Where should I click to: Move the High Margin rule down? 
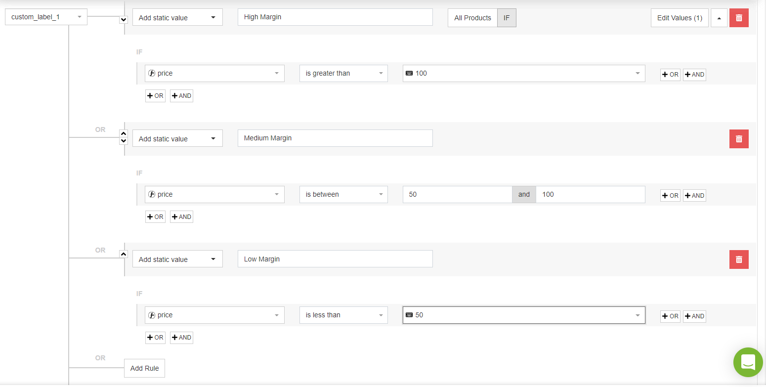pos(124,20)
